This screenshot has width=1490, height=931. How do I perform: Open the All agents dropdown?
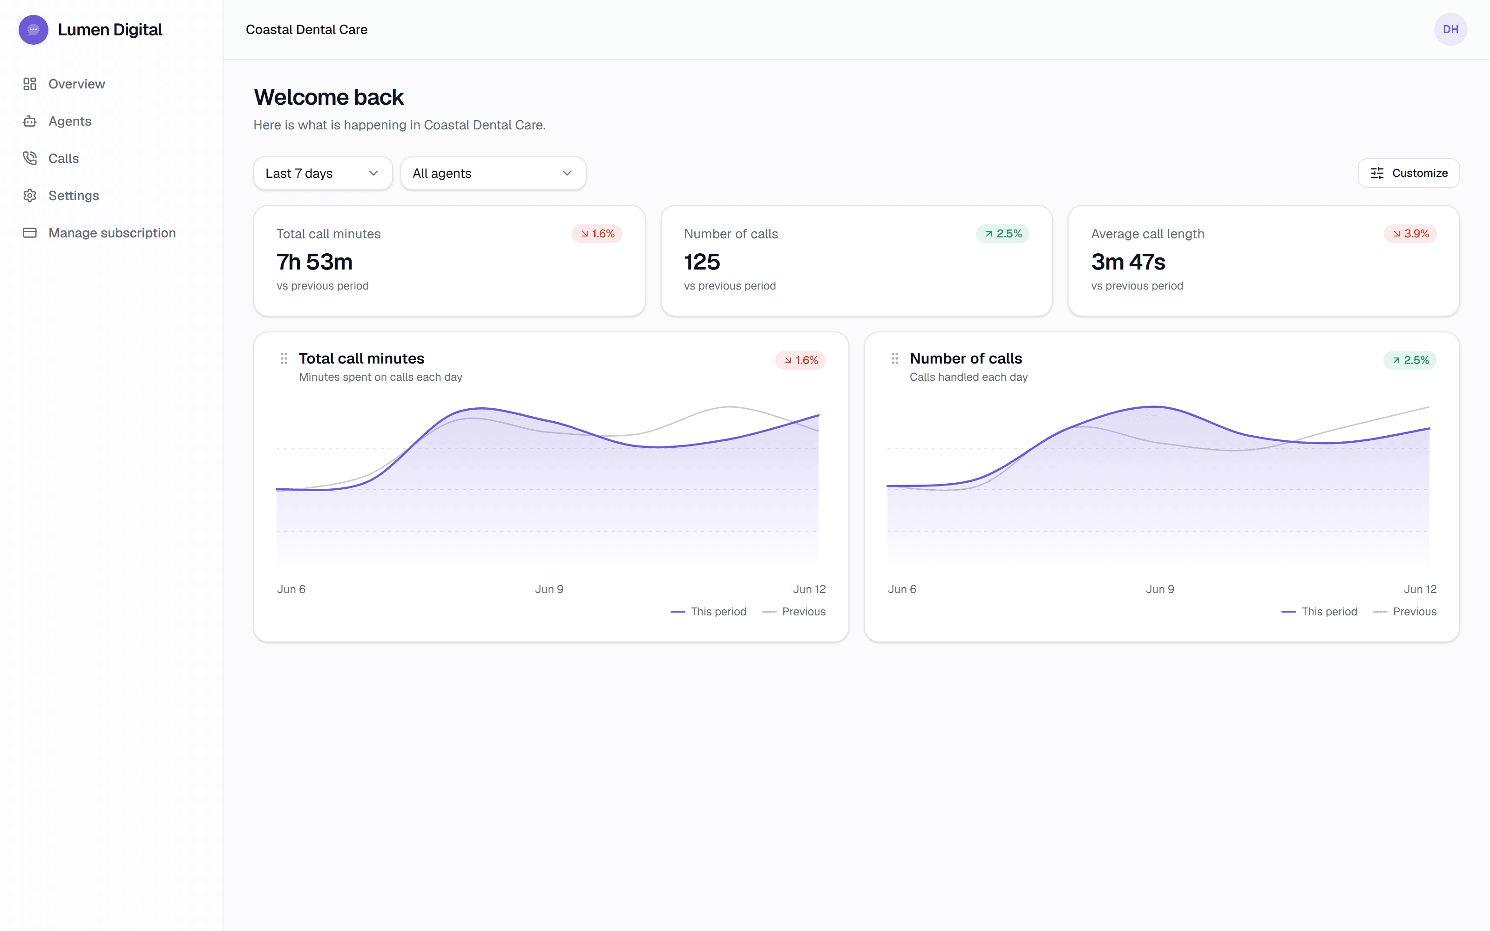(493, 174)
